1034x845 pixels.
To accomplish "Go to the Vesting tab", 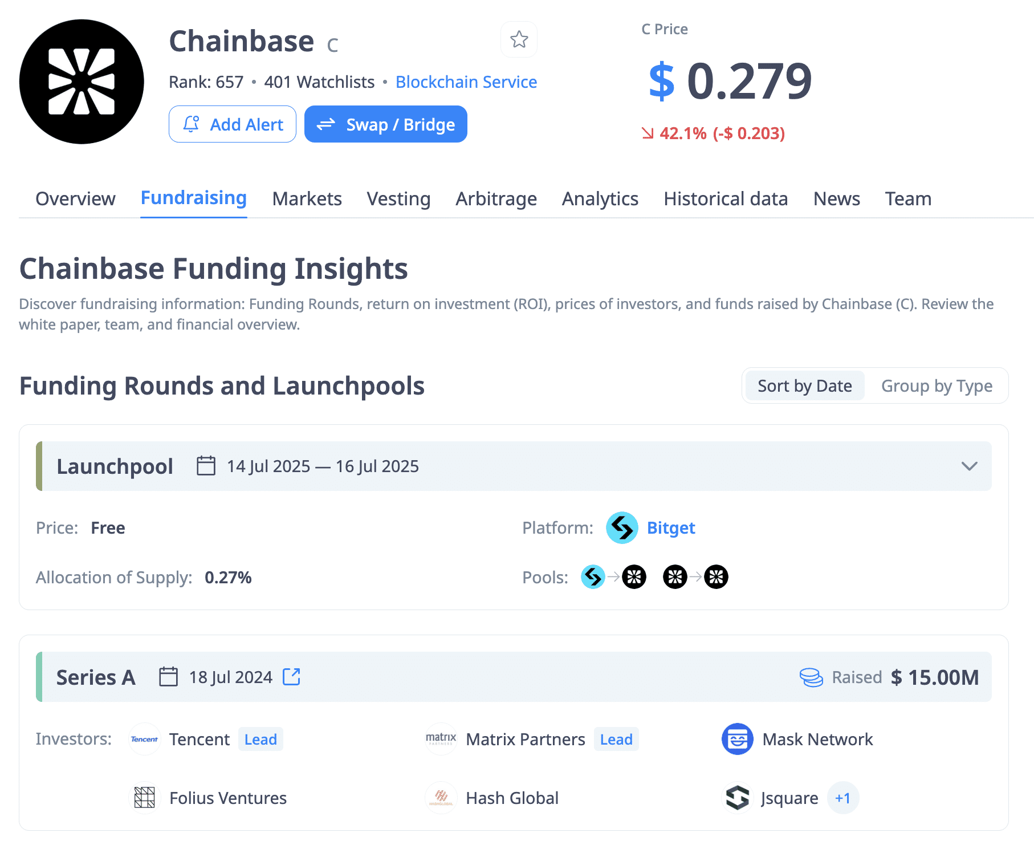I will (398, 199).
